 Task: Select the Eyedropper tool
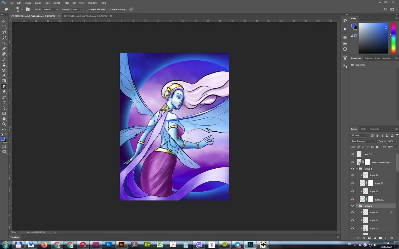pos(4,49)
